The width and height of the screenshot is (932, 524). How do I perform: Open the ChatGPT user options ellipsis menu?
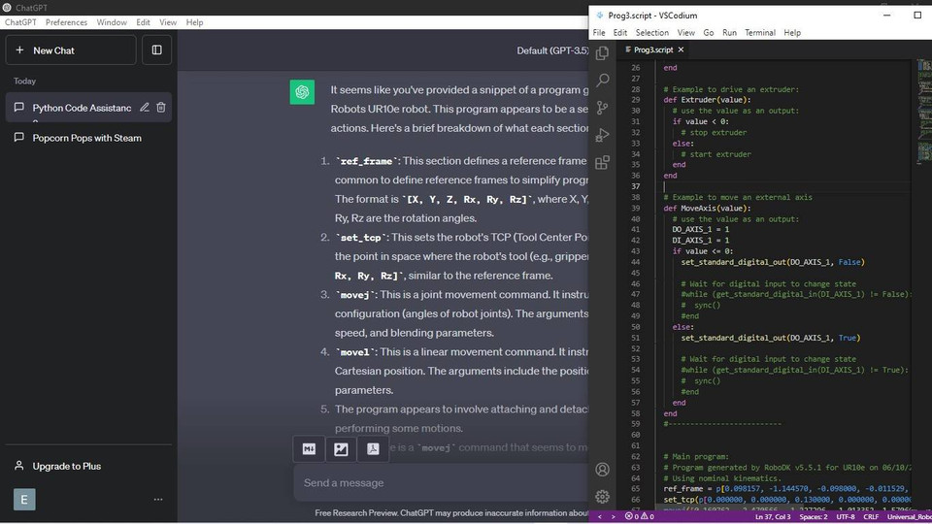(x=158, y=500)
